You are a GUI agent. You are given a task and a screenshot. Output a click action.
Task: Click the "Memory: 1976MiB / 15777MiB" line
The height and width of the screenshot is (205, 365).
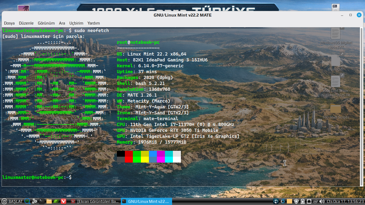click(x=152, y=142)
